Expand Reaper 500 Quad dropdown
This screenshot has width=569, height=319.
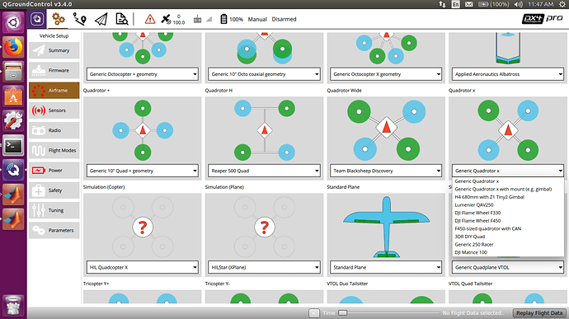coord(264,171)
